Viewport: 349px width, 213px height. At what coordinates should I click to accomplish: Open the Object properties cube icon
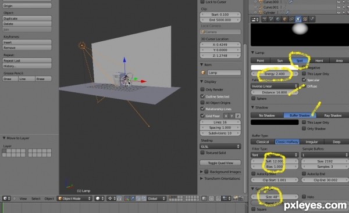pos(284,19)
